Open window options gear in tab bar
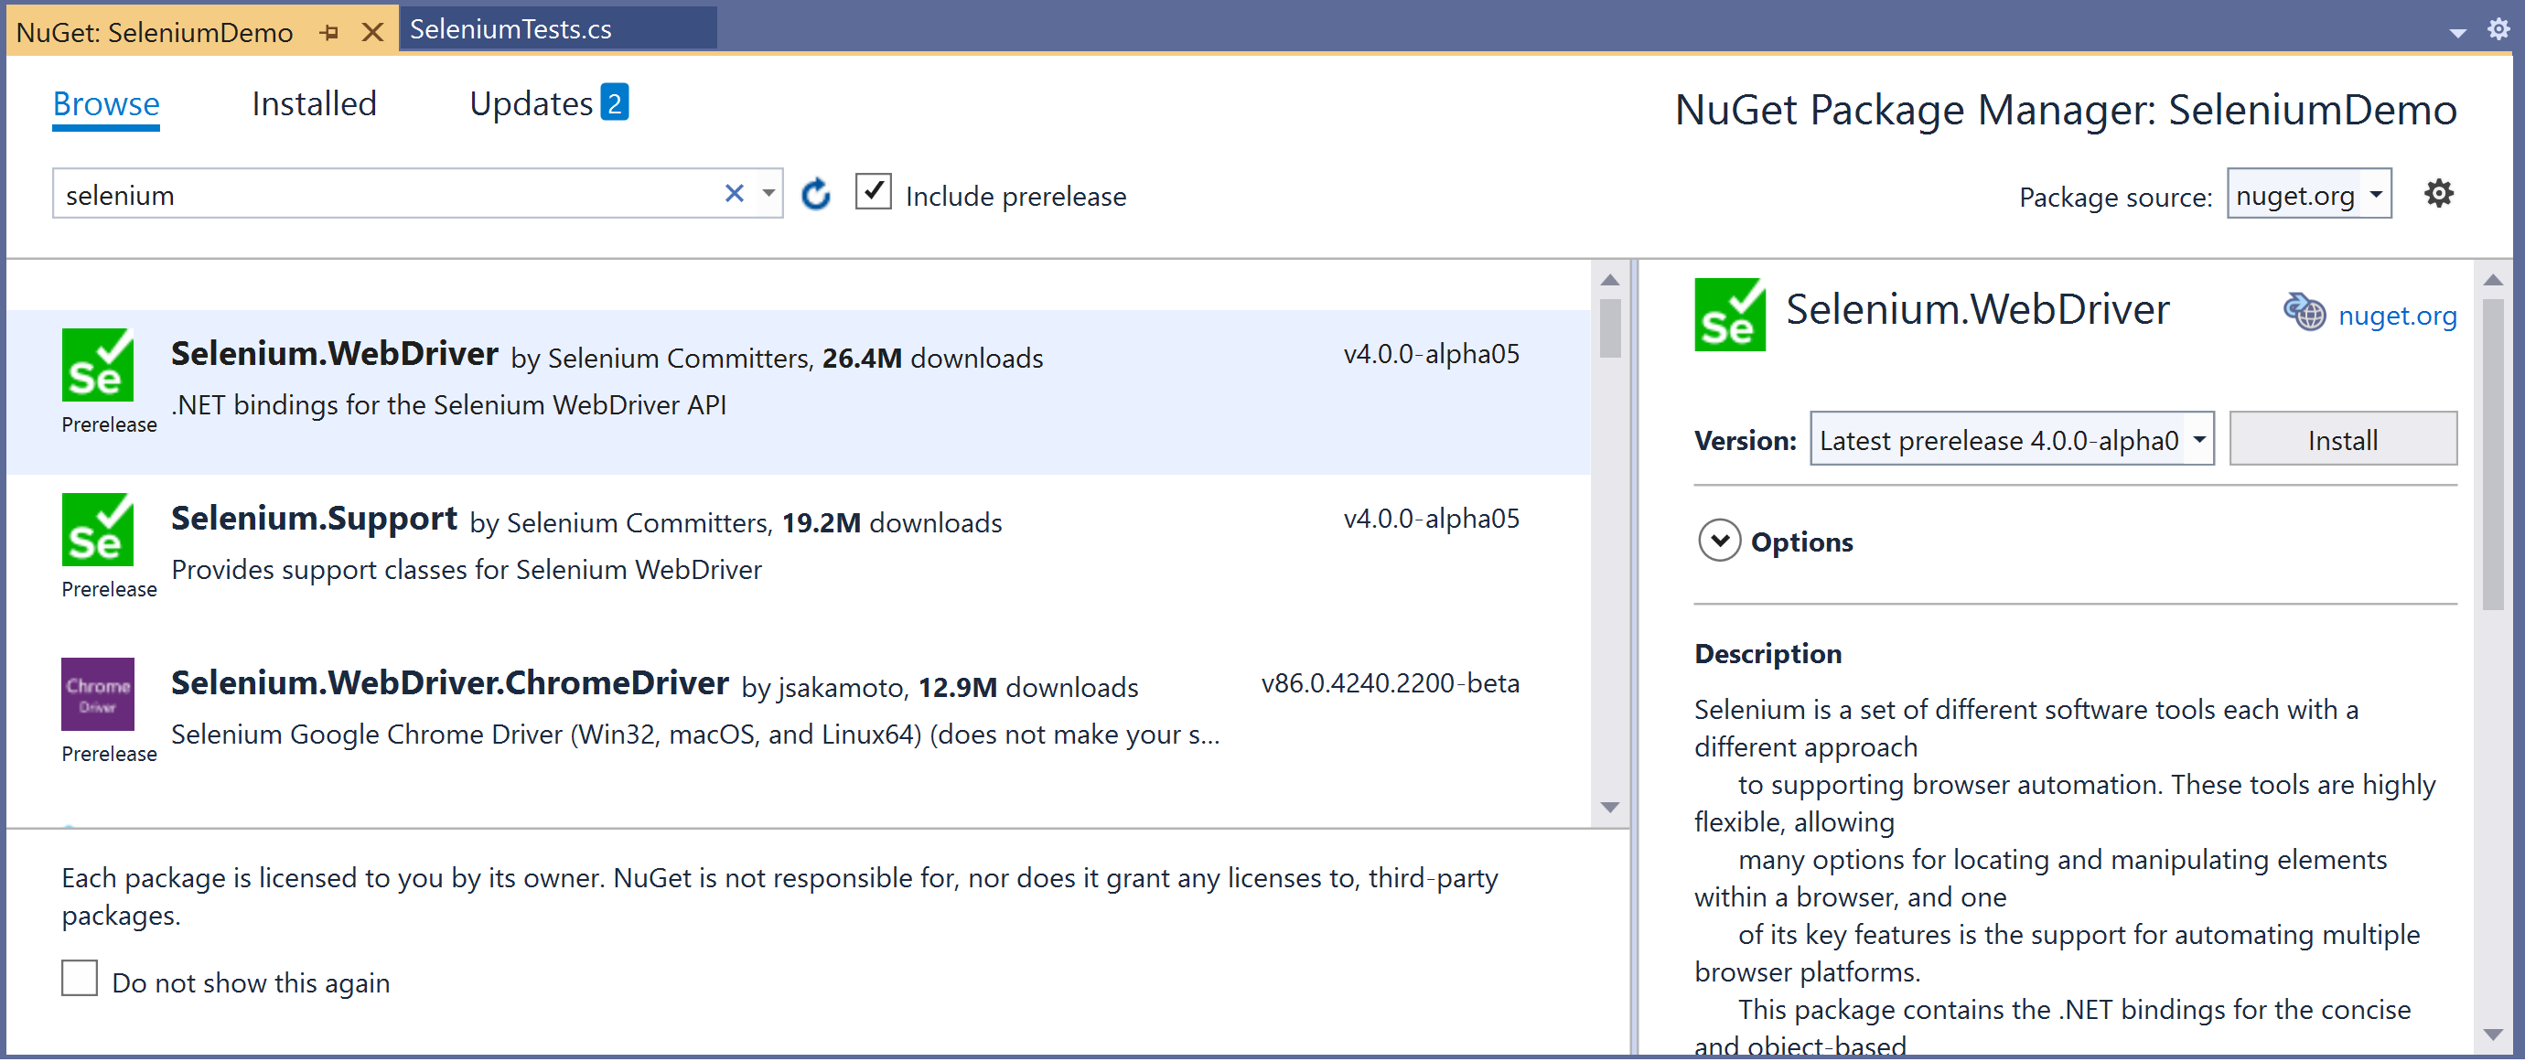2525x1062 pixels. pyautogui.click(x=2498, y=28)
